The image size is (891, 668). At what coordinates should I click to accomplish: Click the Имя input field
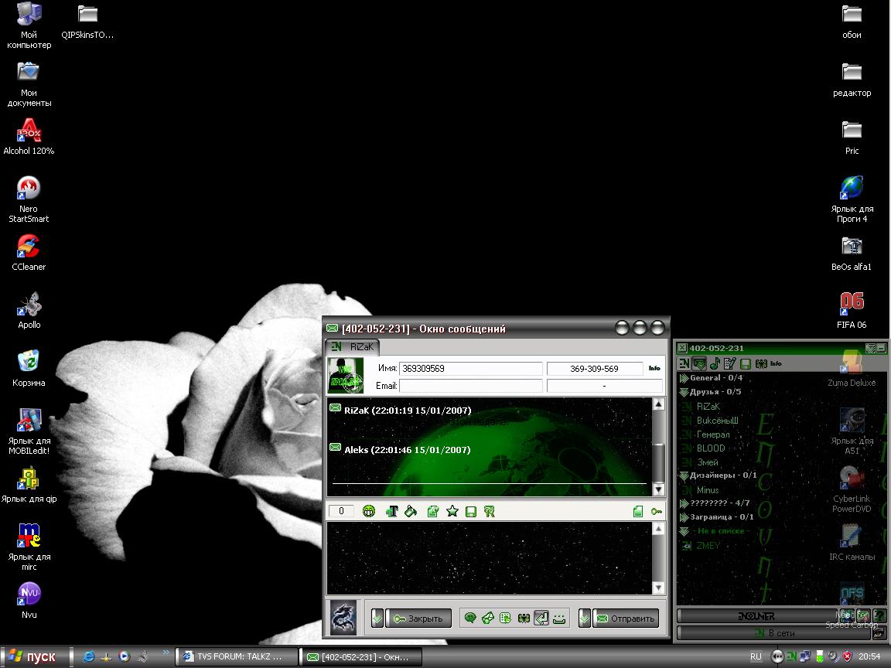tap(470, 369)
